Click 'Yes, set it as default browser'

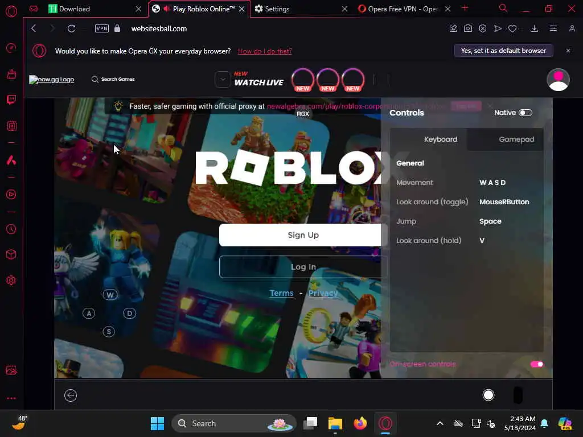click(503, 51)
